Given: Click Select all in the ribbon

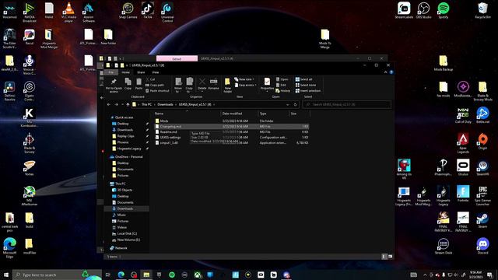Looking at the screenshot, I should 304,79.
